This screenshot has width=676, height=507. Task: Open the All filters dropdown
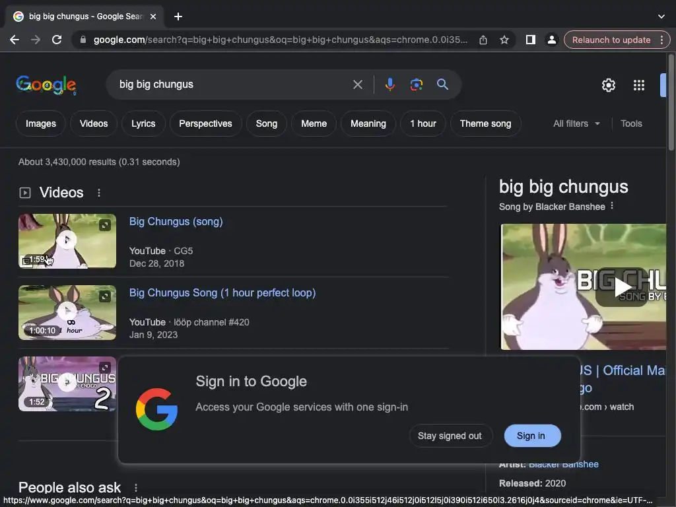coord(577,123)
